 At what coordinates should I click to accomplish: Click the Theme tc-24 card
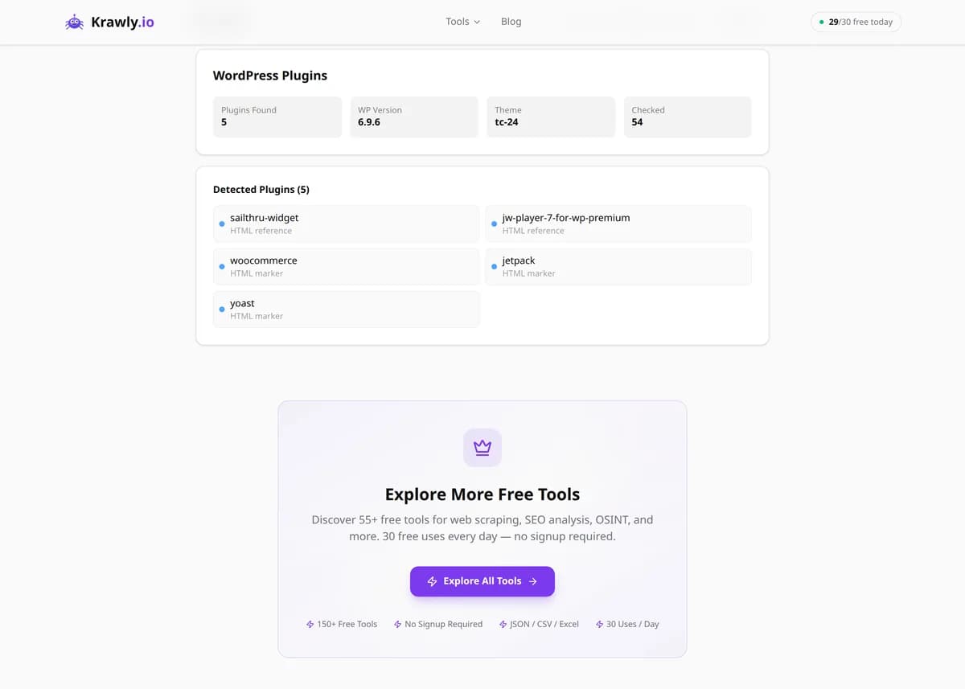[551, 117]
